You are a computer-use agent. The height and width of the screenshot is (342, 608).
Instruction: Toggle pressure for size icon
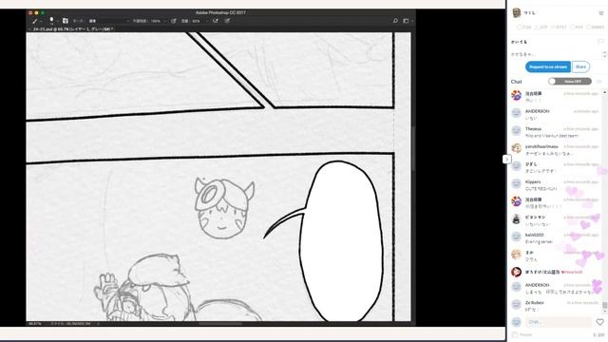coord(227,21)
